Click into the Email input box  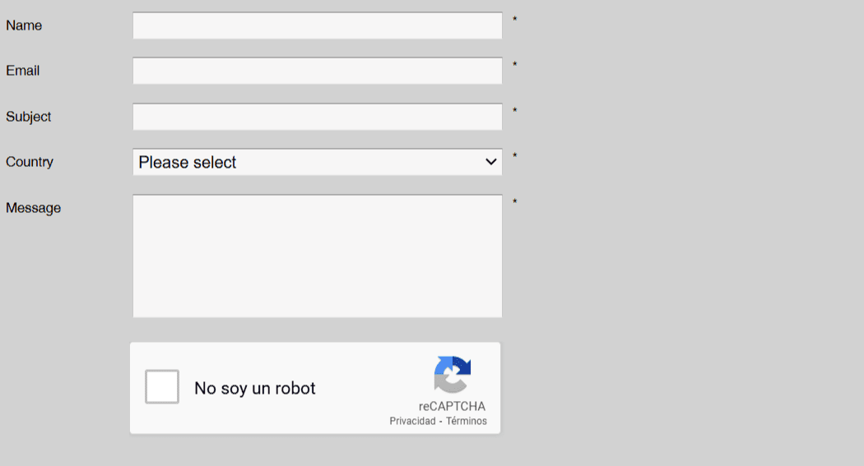(317, 71)
